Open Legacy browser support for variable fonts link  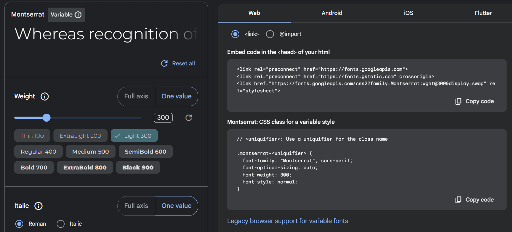288,221
